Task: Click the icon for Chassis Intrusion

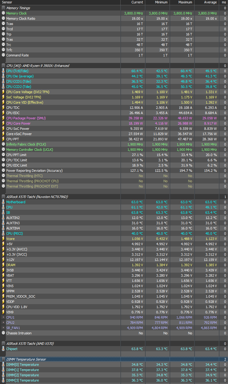Action: 3,333
